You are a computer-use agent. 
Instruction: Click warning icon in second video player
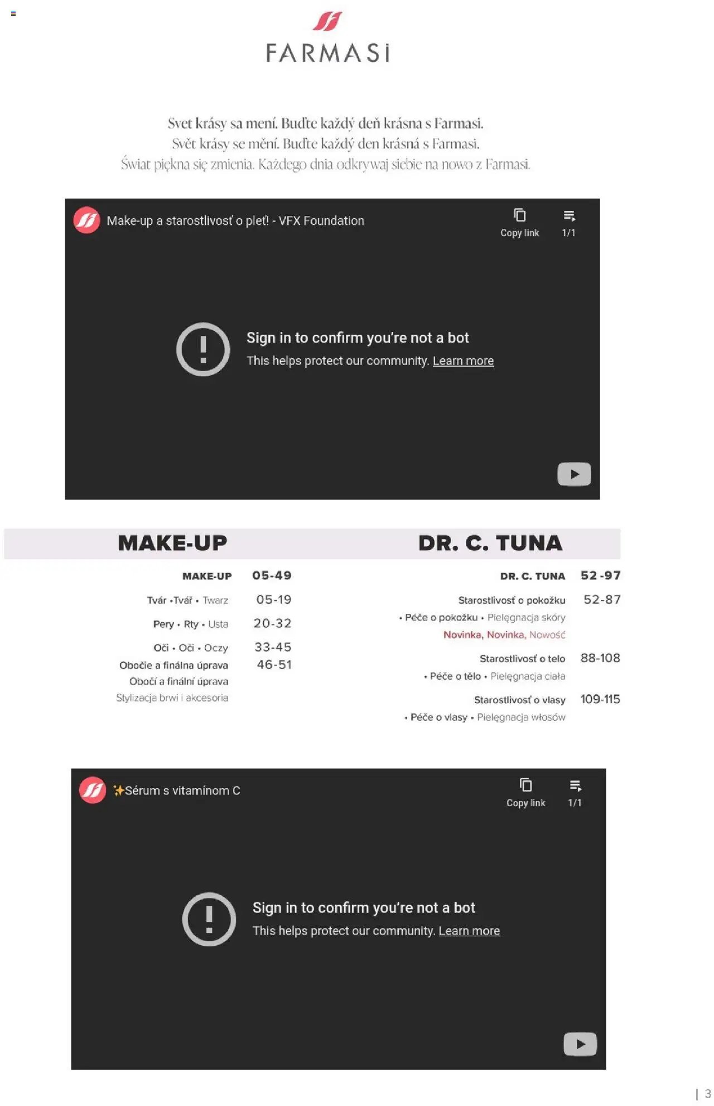[209, 919]
